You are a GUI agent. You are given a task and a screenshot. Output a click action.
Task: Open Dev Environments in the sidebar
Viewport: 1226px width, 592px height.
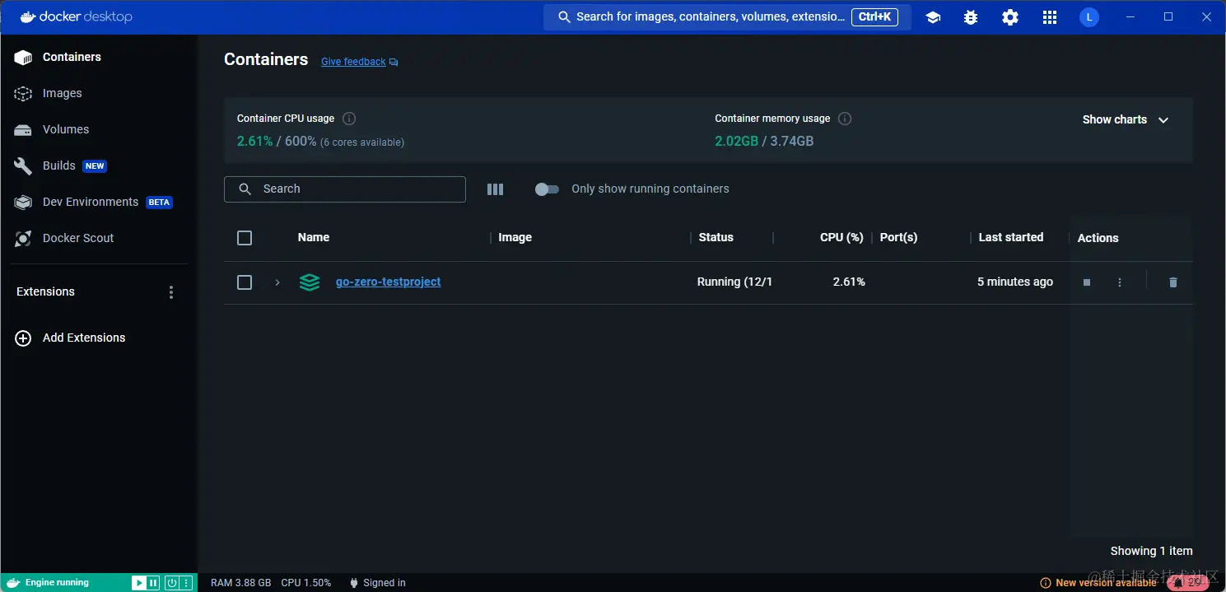[x=99, y=202]
